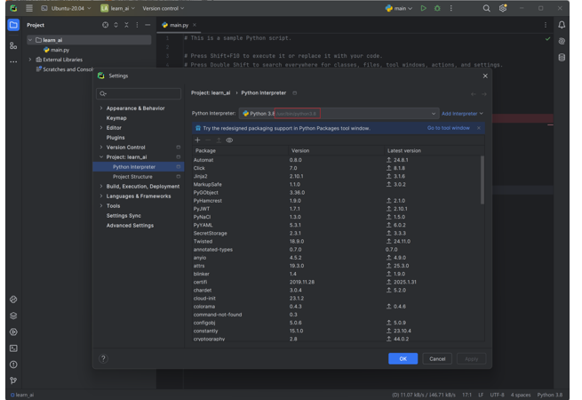
Task: Open Services tool window icon
Action: (13, 332)
